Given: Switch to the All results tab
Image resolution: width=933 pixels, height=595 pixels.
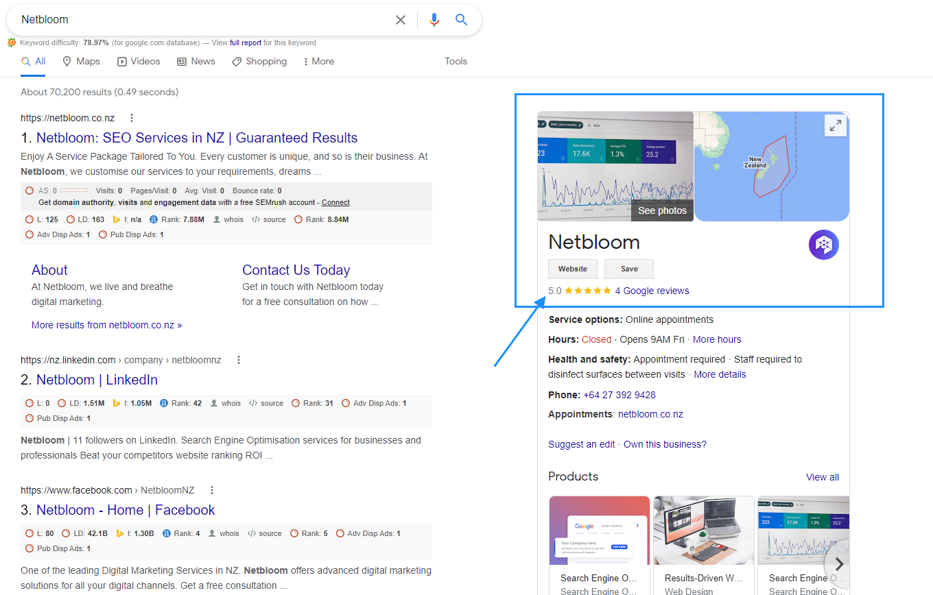Looking at the screenshot, I should click(x=34, y=61).
